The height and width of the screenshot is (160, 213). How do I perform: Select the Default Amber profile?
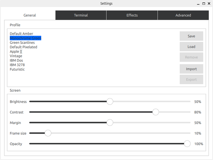click(x=21, y=34)
